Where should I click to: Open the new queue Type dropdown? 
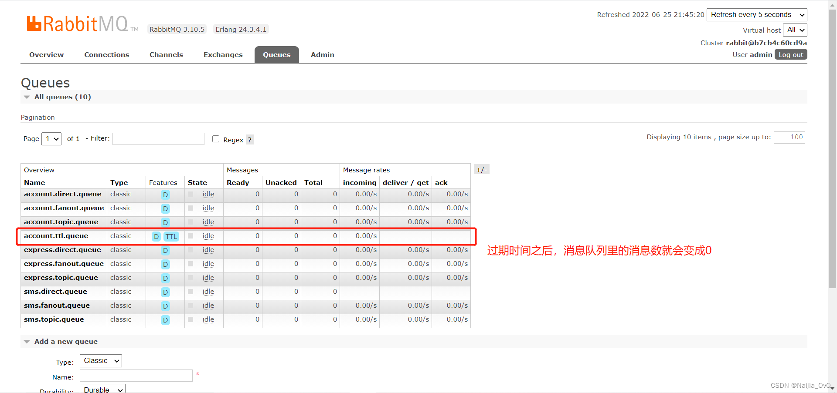pyautogui.click(x=101, y=361)
